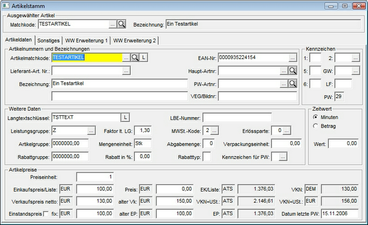368x225 pixels.
Task: Click the L button next to Langtextschlüssel
Action: (126, 118)
